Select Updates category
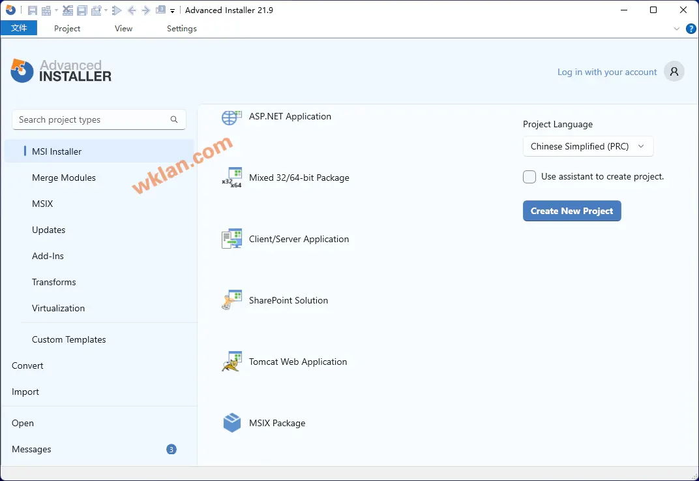Image resolution: width=699 pixels, height=481 pixels. (x=49, y=230)
